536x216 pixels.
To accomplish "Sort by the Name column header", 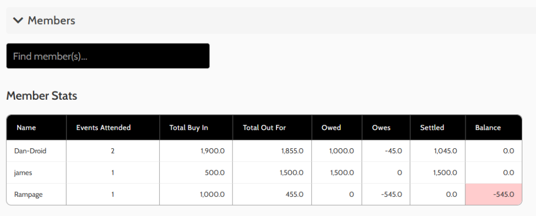I will (x=26, y=127).
